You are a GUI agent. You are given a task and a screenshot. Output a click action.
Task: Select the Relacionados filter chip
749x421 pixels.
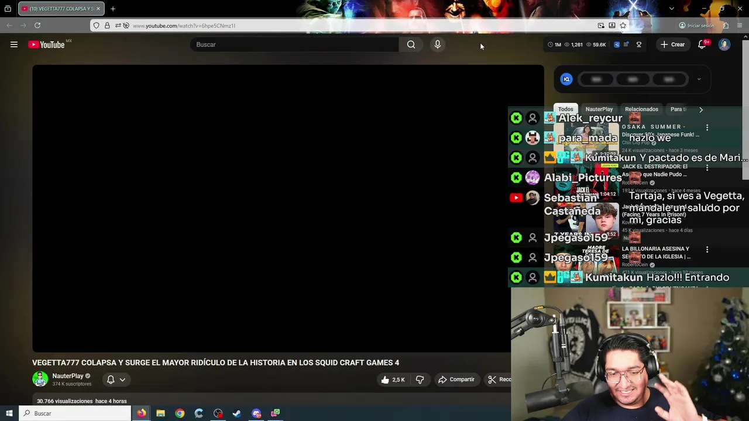[x=641, y=109]
